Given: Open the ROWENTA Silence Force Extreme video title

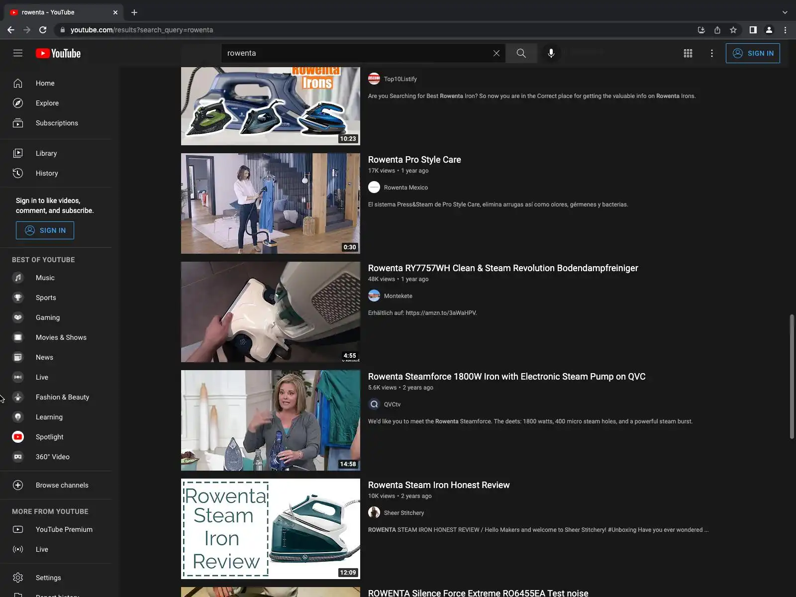Looking at the screenshot, I should click(478, 593).
